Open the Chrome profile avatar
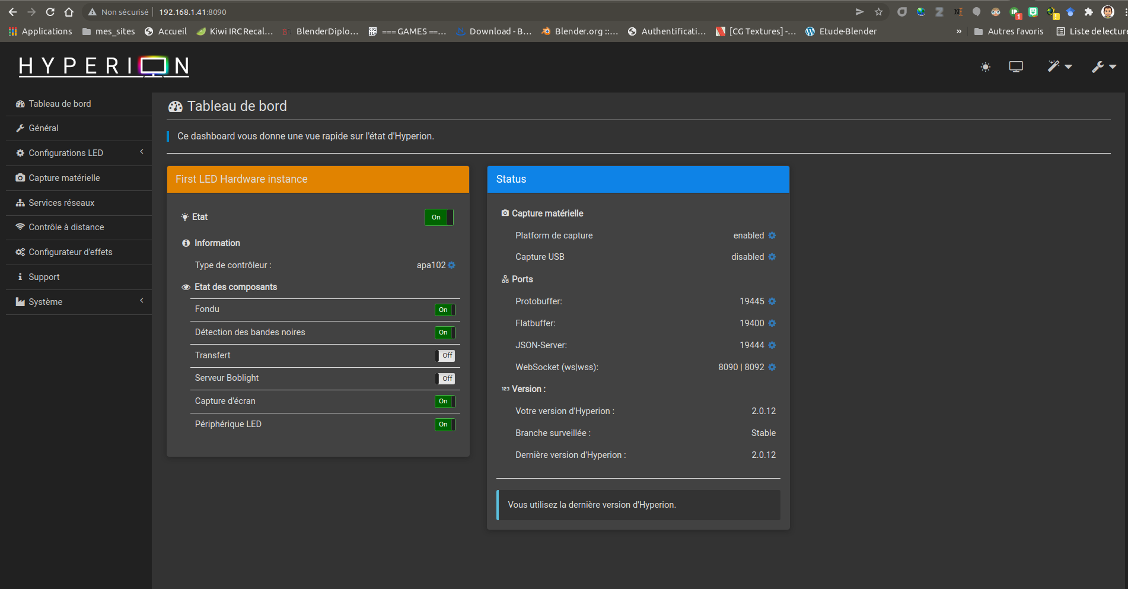Screen dimensions: 1128x589 1107,12
